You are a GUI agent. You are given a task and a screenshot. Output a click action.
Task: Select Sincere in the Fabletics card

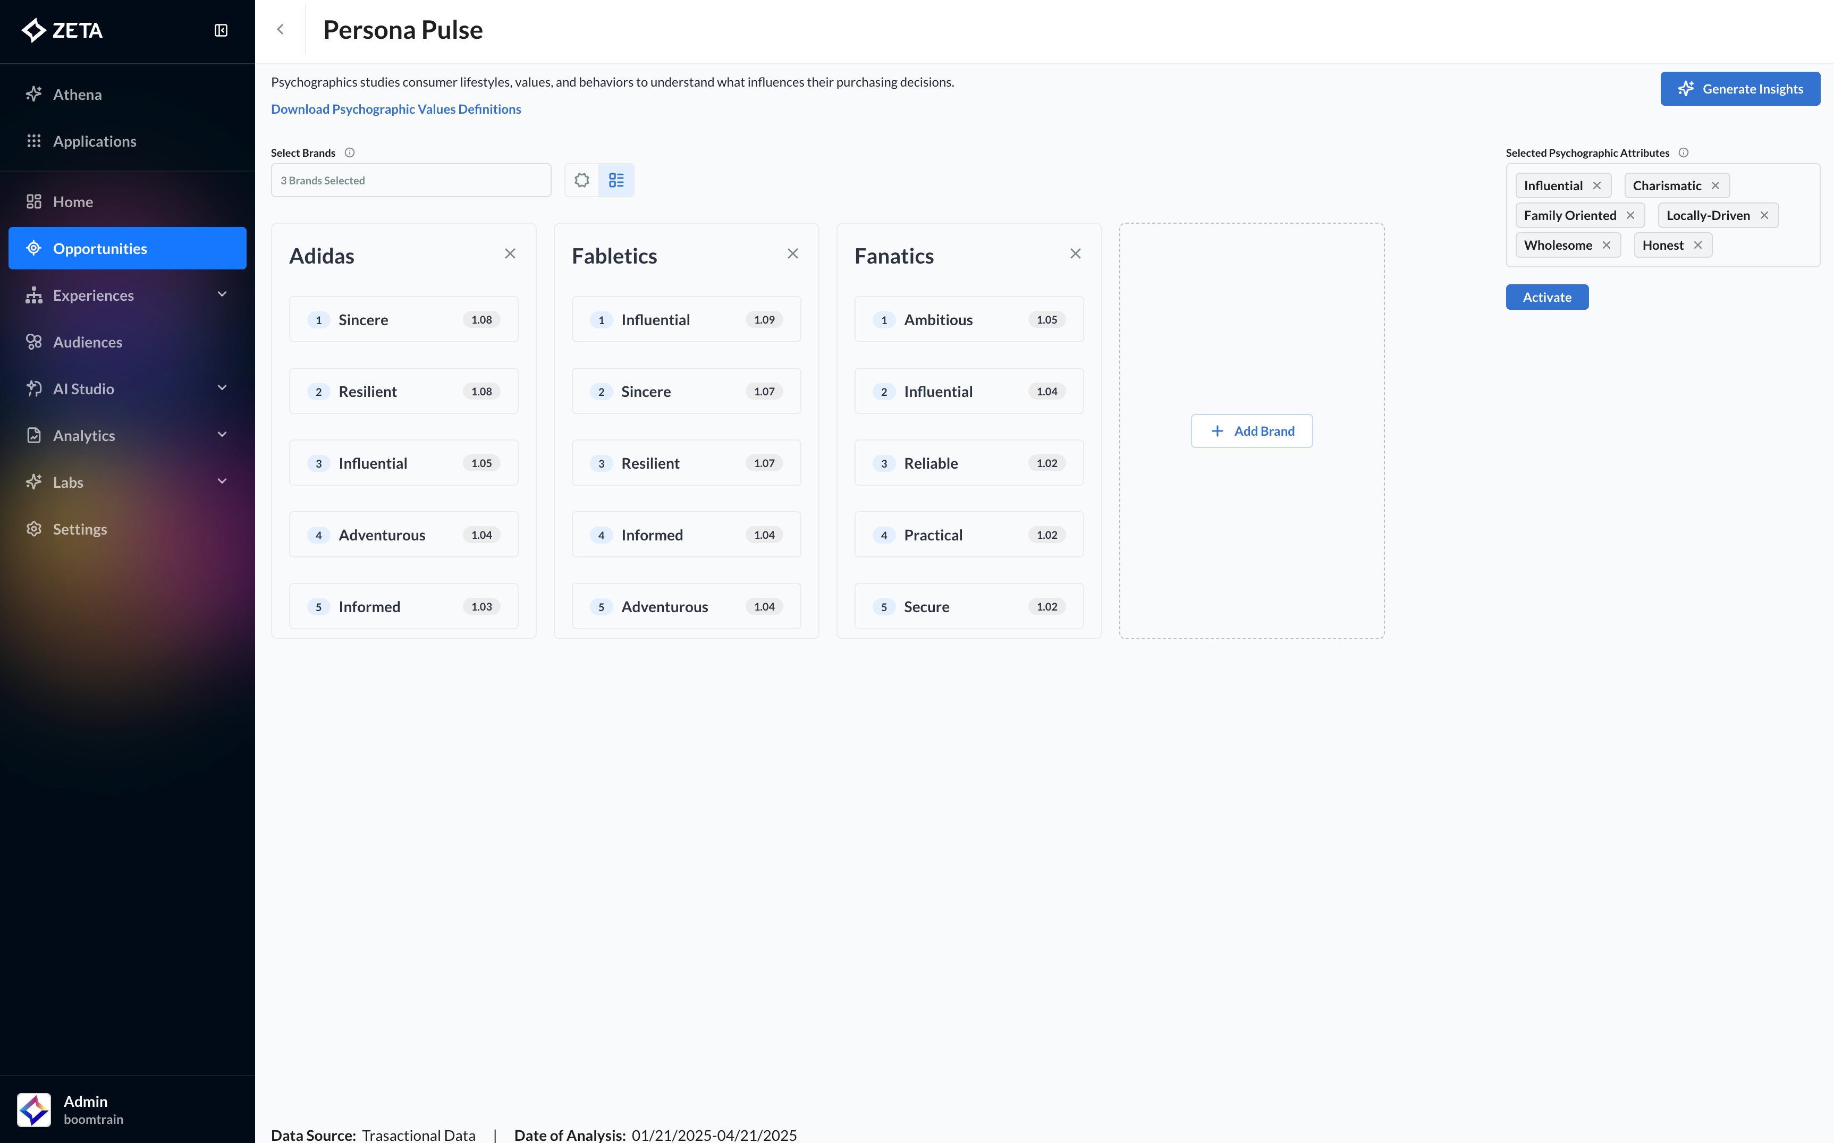pyautogui.click(x=687, y=392)
